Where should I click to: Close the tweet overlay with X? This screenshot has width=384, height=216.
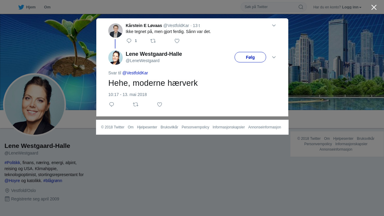click(374, 7)
